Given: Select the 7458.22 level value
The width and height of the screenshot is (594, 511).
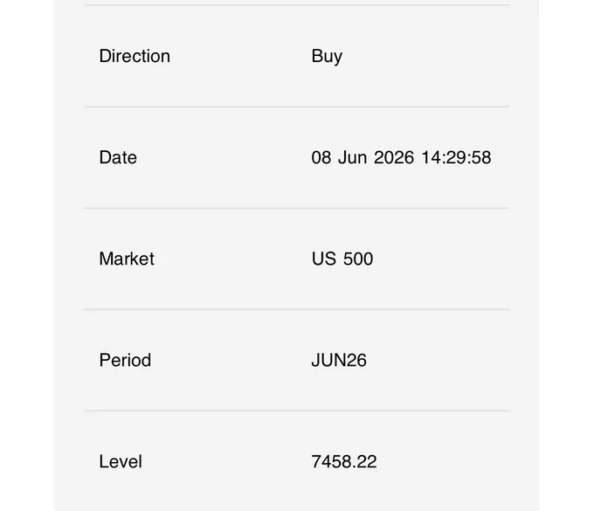Looking at the screenshot, I should [344, 461].
